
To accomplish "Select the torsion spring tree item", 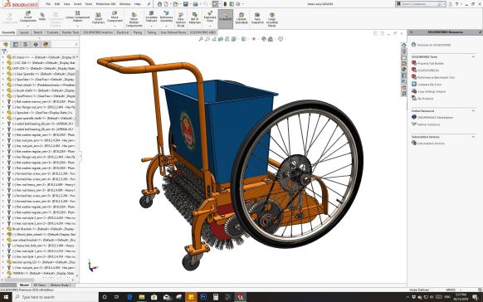I will [x=40, y=262].
